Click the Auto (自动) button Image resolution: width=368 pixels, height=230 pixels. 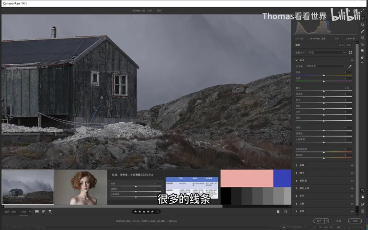(x=341, y=45)
